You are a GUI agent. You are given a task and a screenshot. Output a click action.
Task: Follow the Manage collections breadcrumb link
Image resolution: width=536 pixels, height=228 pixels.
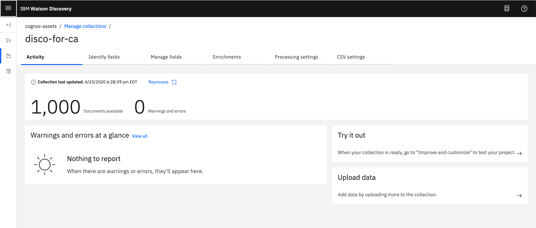click(85, 26)
